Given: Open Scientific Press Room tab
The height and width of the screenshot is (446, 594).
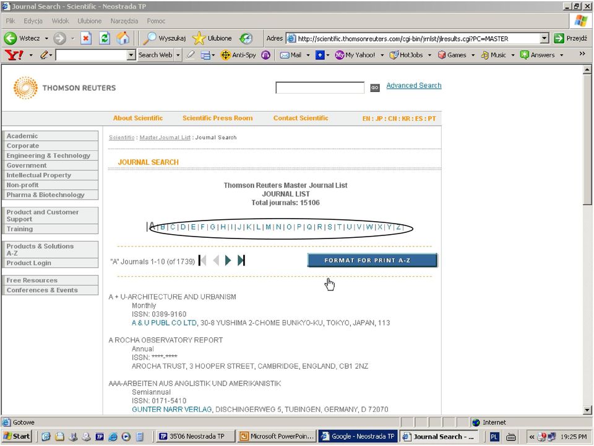Looking at the screenshot, I should pyautogui.click(x=217, y=118).
